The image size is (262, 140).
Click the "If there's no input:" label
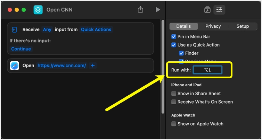(x=30, y=41)
